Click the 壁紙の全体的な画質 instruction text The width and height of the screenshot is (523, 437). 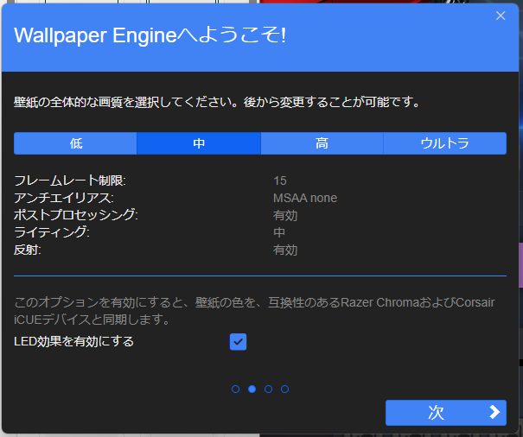[217, 102]
